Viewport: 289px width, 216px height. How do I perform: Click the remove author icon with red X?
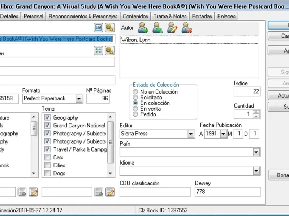[186, 28]
